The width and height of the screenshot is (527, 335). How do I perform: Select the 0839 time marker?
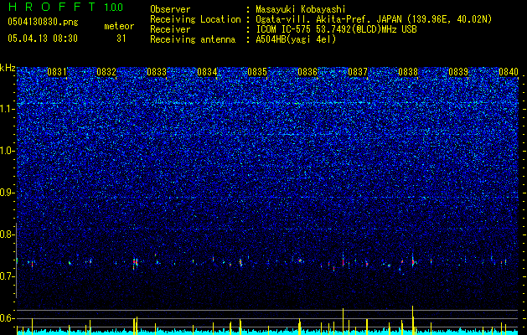click(x=458, y=72)
